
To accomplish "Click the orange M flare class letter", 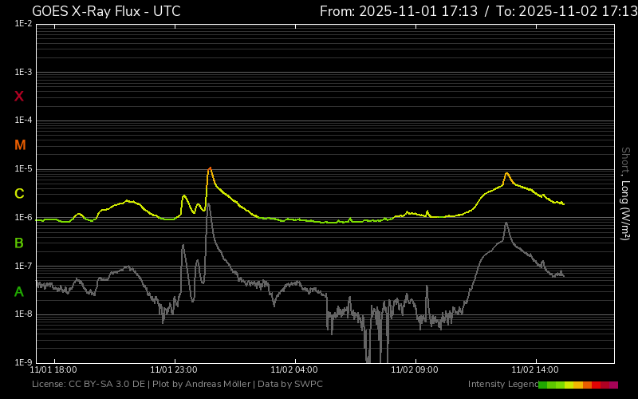I will (x=20, y=145).
